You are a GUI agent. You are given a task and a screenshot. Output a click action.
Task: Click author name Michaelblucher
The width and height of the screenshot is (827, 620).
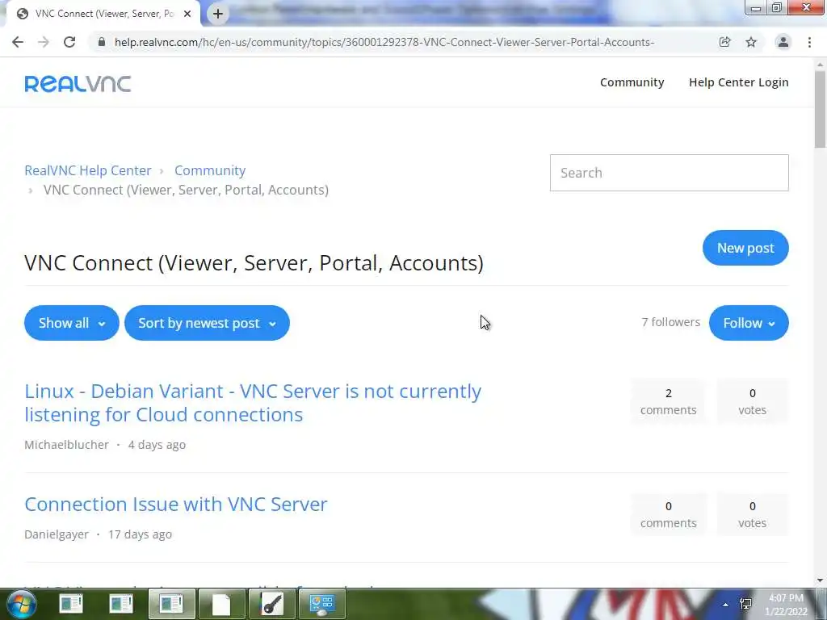pyautogui.click(x=66, y=445)
